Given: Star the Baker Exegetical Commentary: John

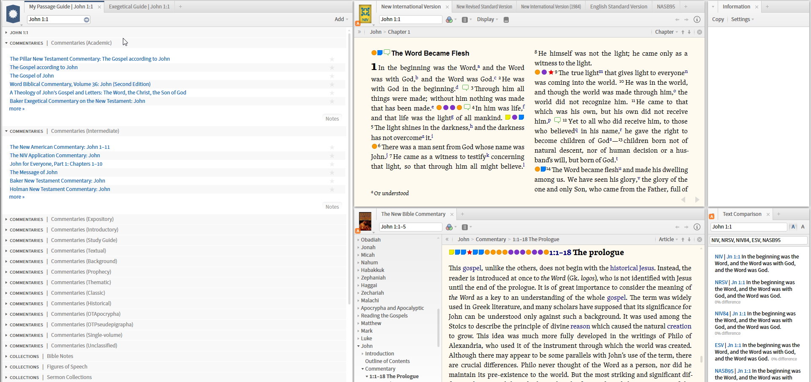Looking at the screenshot, I should [x=332, y=102].
